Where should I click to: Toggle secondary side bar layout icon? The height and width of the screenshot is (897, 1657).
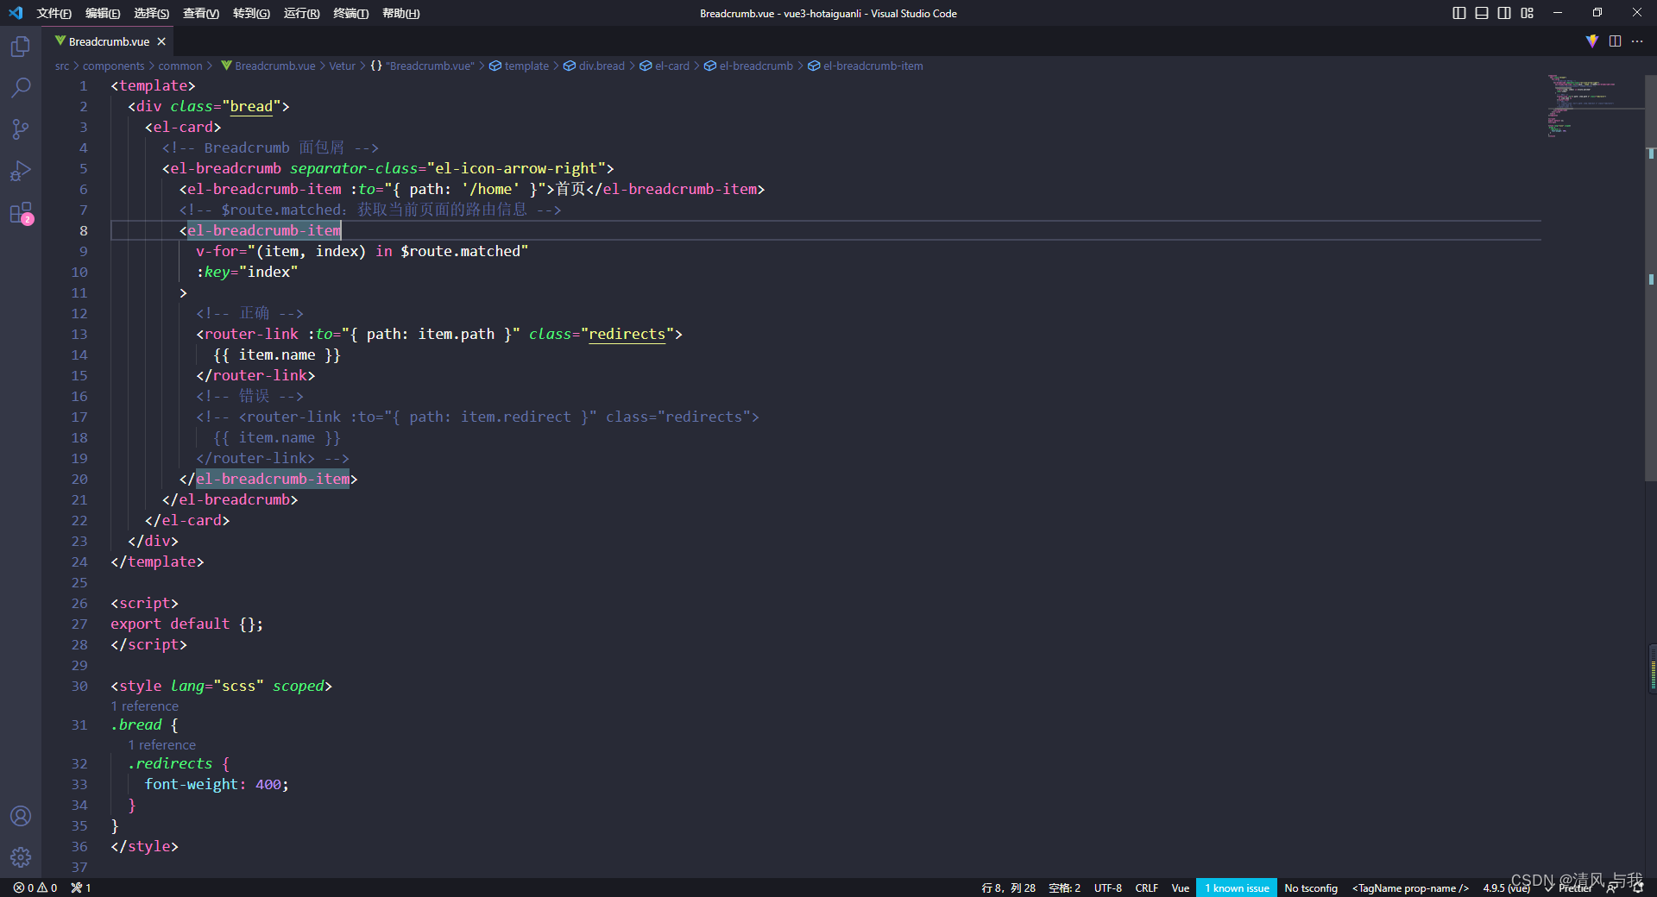coord(1504,13)
